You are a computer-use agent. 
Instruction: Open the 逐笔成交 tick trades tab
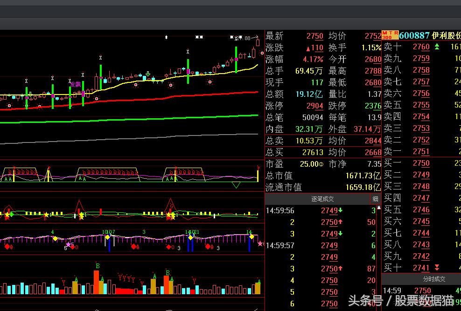[322, 199]
